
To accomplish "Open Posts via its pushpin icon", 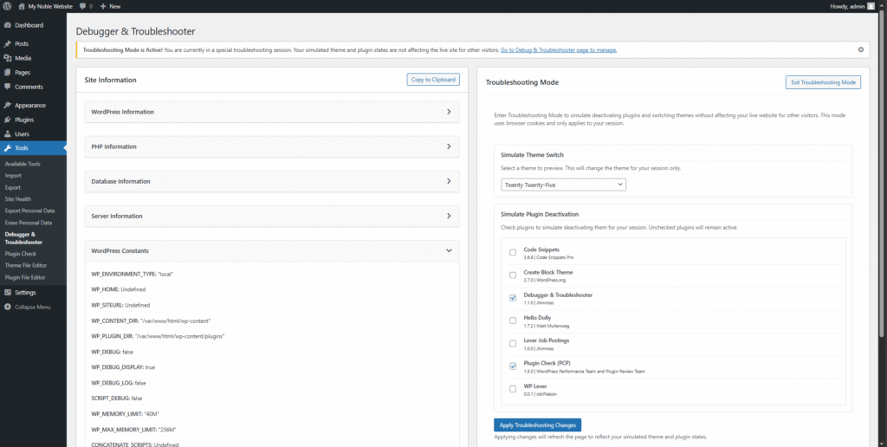I will 8,43.
